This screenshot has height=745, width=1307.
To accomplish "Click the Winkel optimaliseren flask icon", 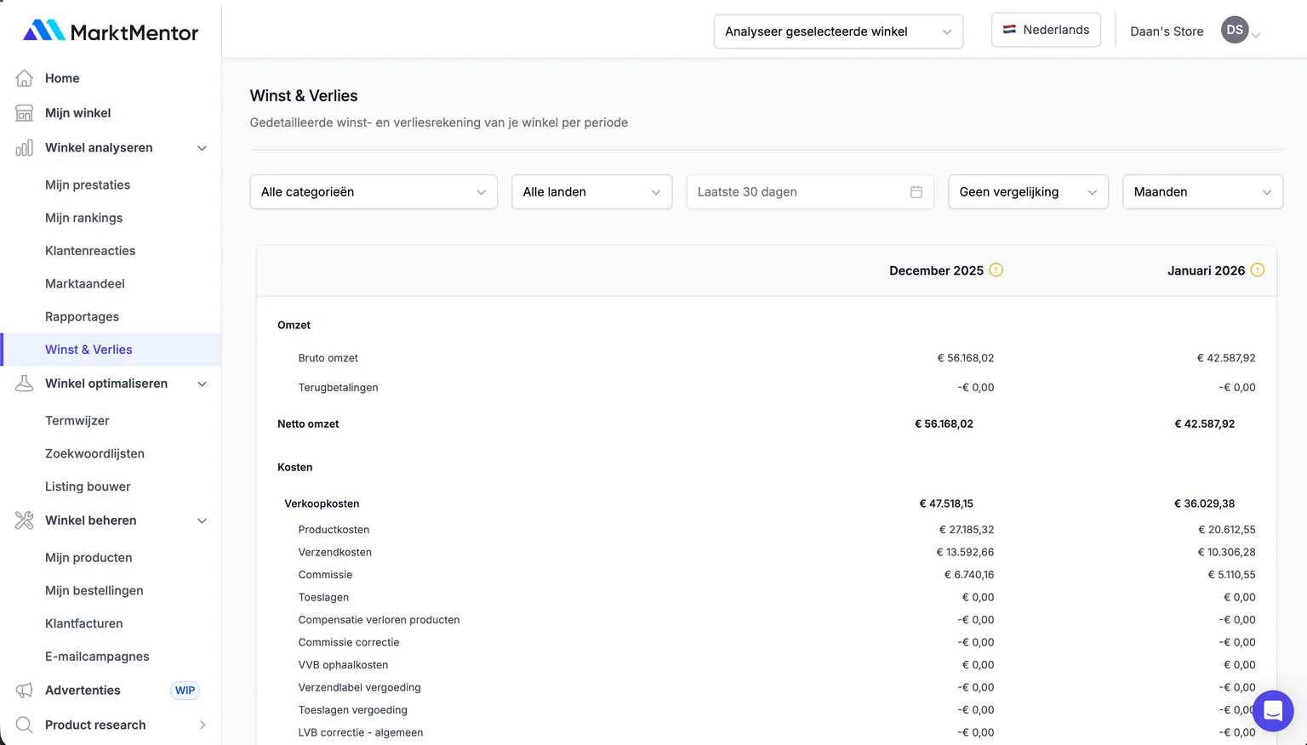I will pos(25,384).
